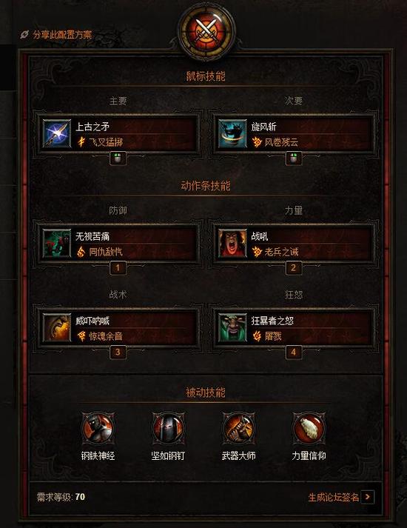Screen dimensions: 407x528
Task: Select action bar slot number 3
Action: click(x=118, y=352)
